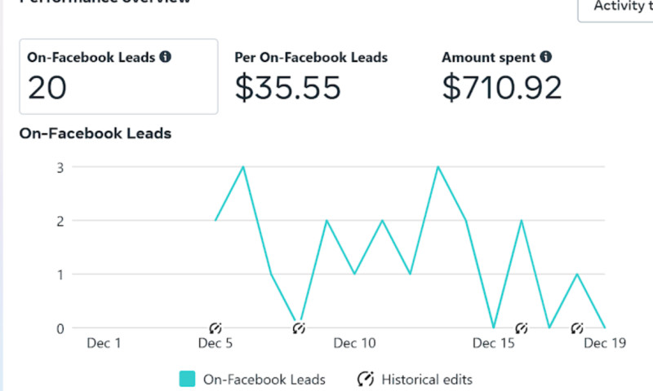Toggle the On-Facebook Leads legend label
The image size is (653, 391).
264,379
